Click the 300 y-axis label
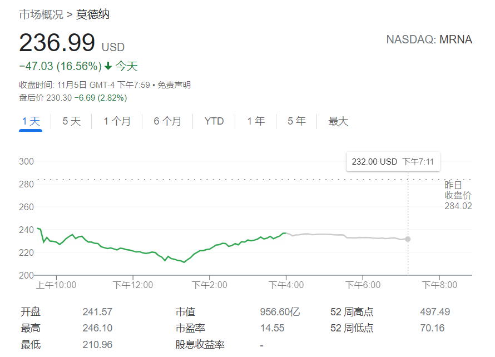495x357 pixels. 26,162
